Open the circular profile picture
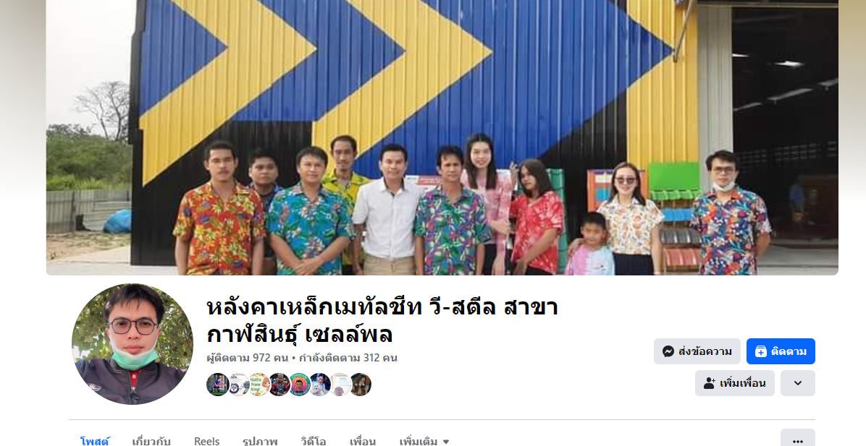 point(133,344)
